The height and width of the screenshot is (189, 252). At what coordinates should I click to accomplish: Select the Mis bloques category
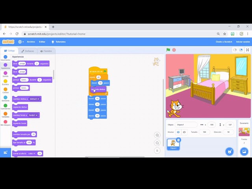click(x=6, y=123)
